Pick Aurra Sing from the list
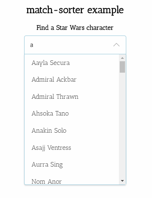The width and height of the screenshot is (152, 198). pos(72,165)
